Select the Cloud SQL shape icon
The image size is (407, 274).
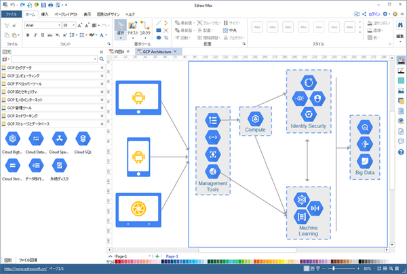coord(83,139)
